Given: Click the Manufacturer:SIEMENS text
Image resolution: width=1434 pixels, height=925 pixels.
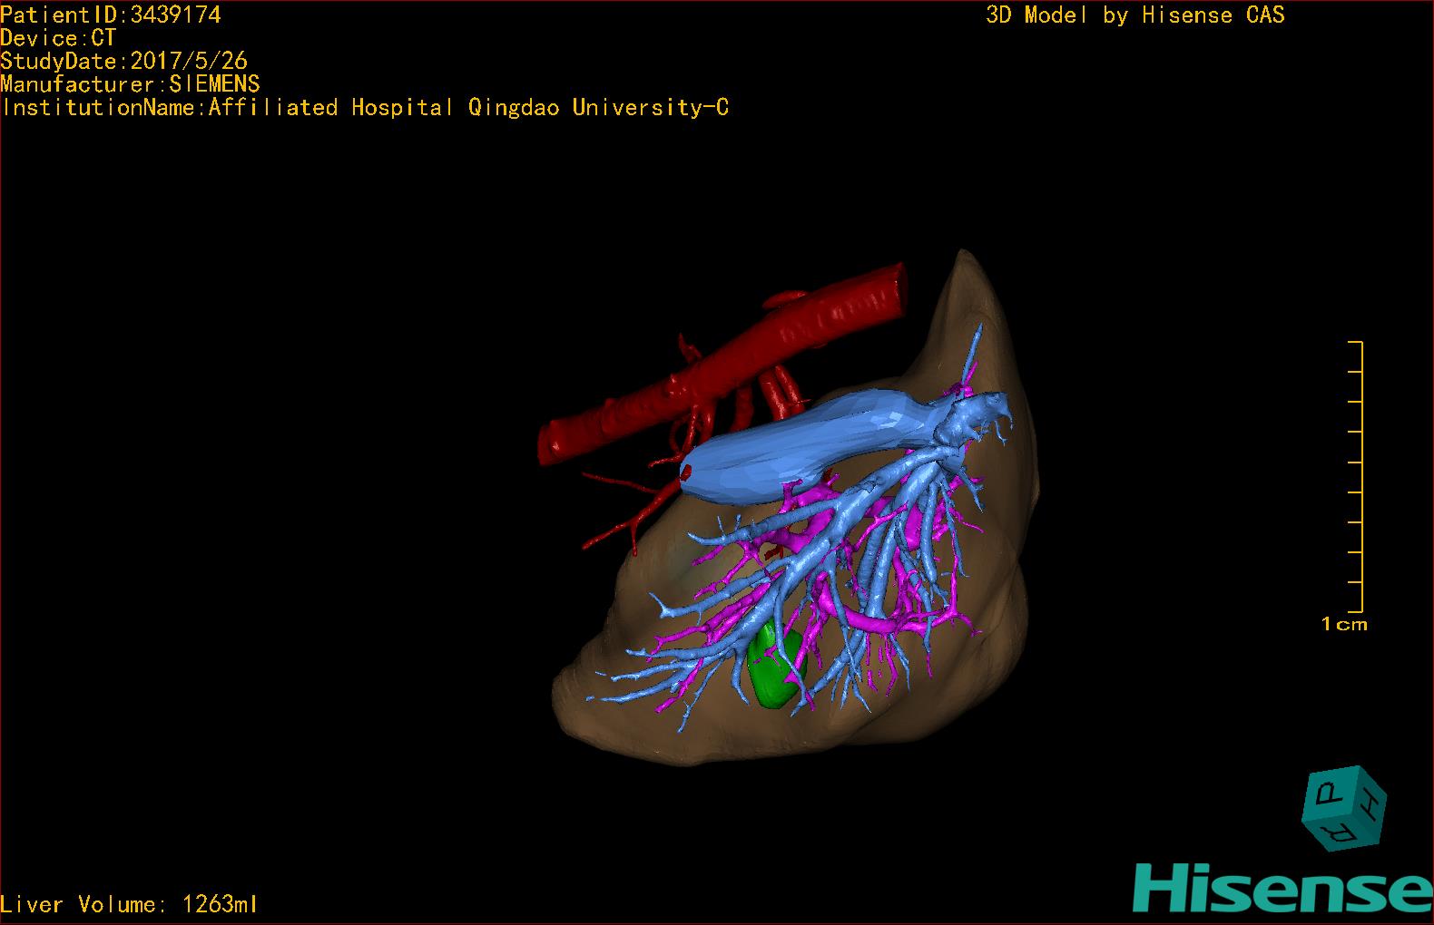Looking at the screenshot, I should click(x=131, y=84).
